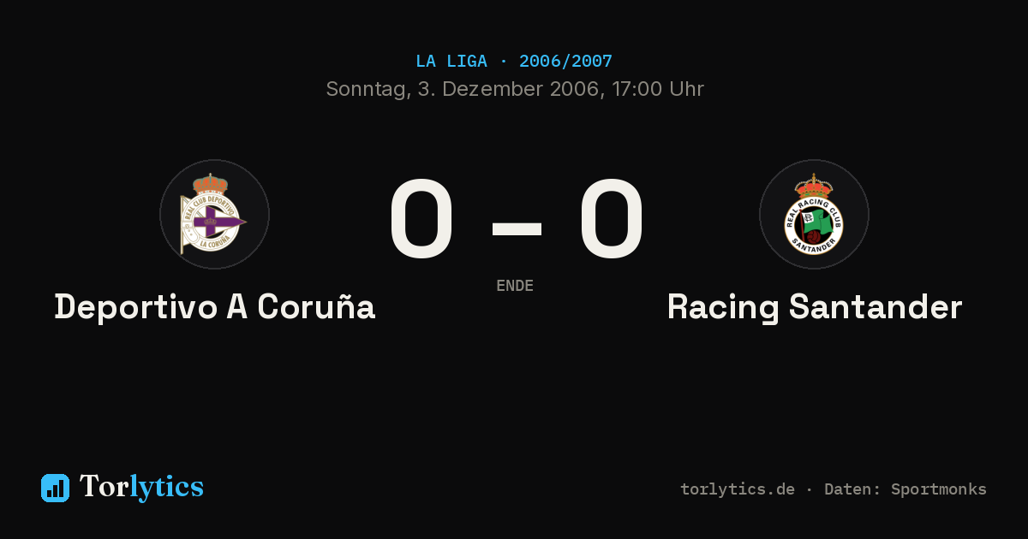Click the blue 'lytics' part of the logo
Screen dimensions: 1028x539
(166, 487)
